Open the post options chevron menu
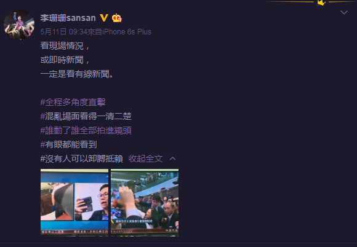Viewport: 357px width, 247px height. 344,12
